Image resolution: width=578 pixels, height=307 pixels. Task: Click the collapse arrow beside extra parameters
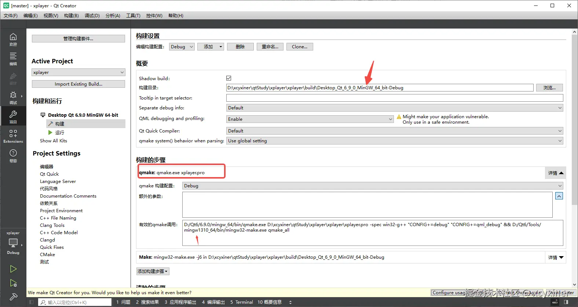[559, 196]
